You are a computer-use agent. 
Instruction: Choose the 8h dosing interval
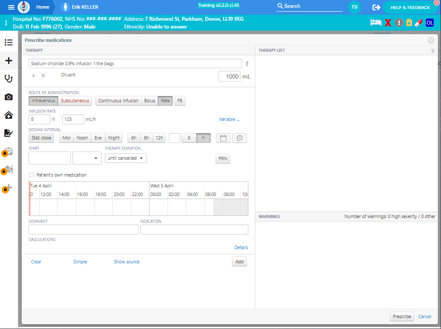point(146,138)
